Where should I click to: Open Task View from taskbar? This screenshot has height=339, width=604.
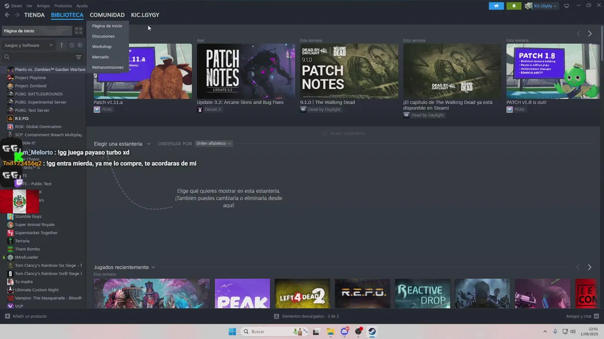pos(316,331)
